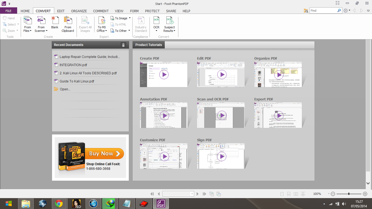Go to last page arrow

click(x=204, y=194)
